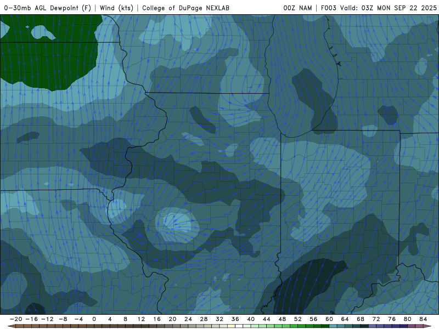
Task: Click the -20 label on the color scale
Action: [16, 319]
